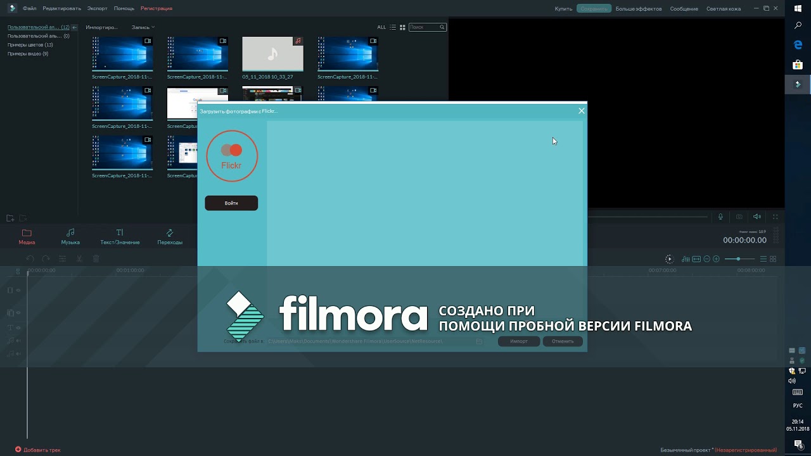Click the Купить link

point(563,9)
